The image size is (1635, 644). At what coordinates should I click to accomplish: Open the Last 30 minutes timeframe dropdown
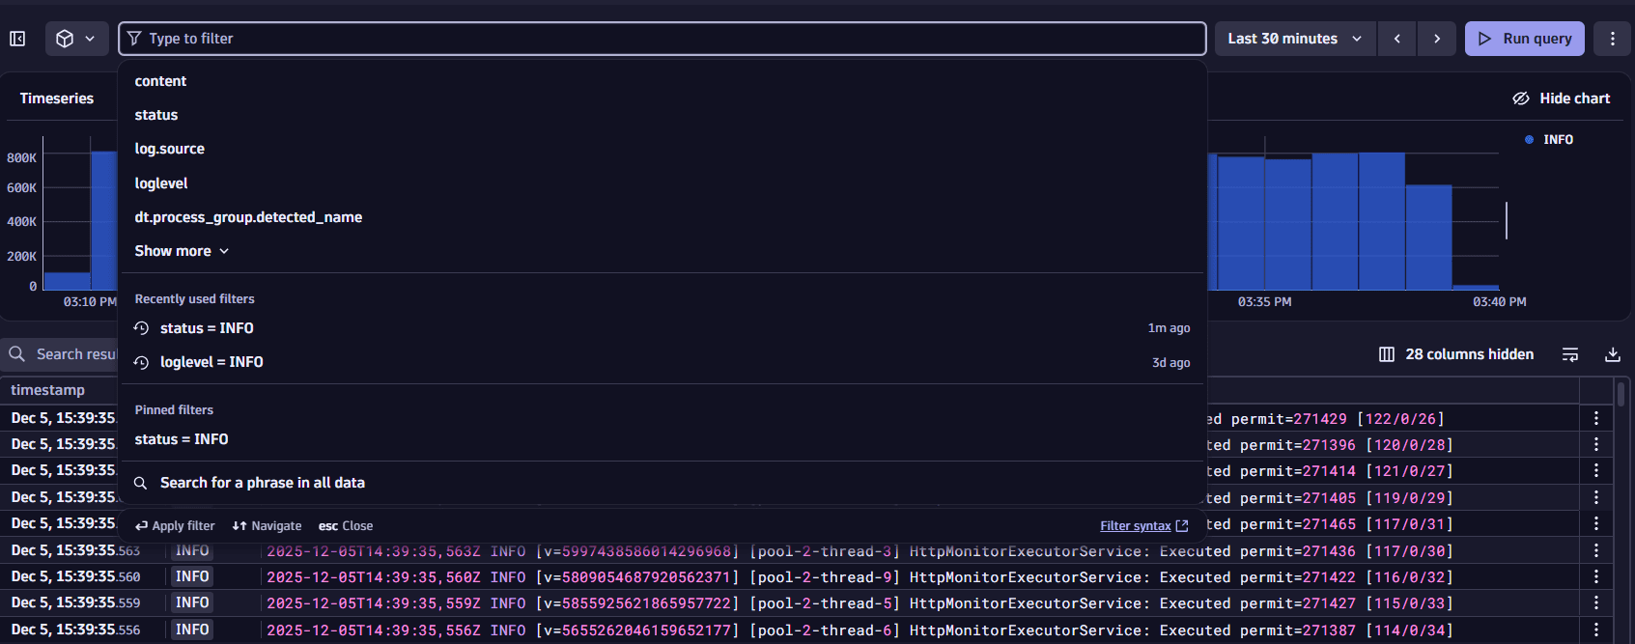[1295, 39]
